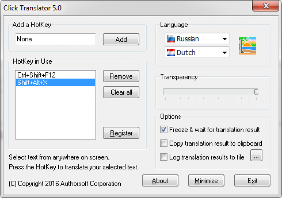
Task: Click the Minimize button at bottom
Action: (x=206, y=181)
